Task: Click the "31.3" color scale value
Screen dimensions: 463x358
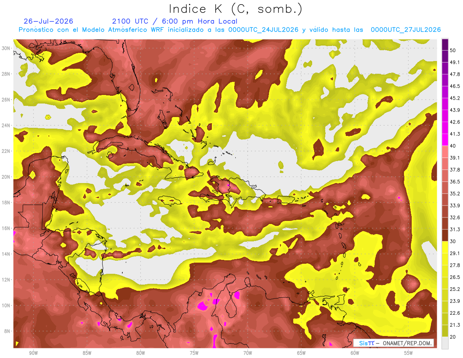Action: [455, 230]
